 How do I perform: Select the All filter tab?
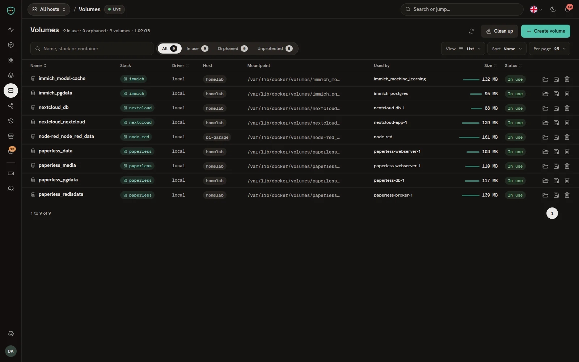pos(169,49)
